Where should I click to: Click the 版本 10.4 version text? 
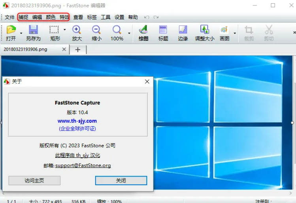pyautogui.click(x=77, y=112)
